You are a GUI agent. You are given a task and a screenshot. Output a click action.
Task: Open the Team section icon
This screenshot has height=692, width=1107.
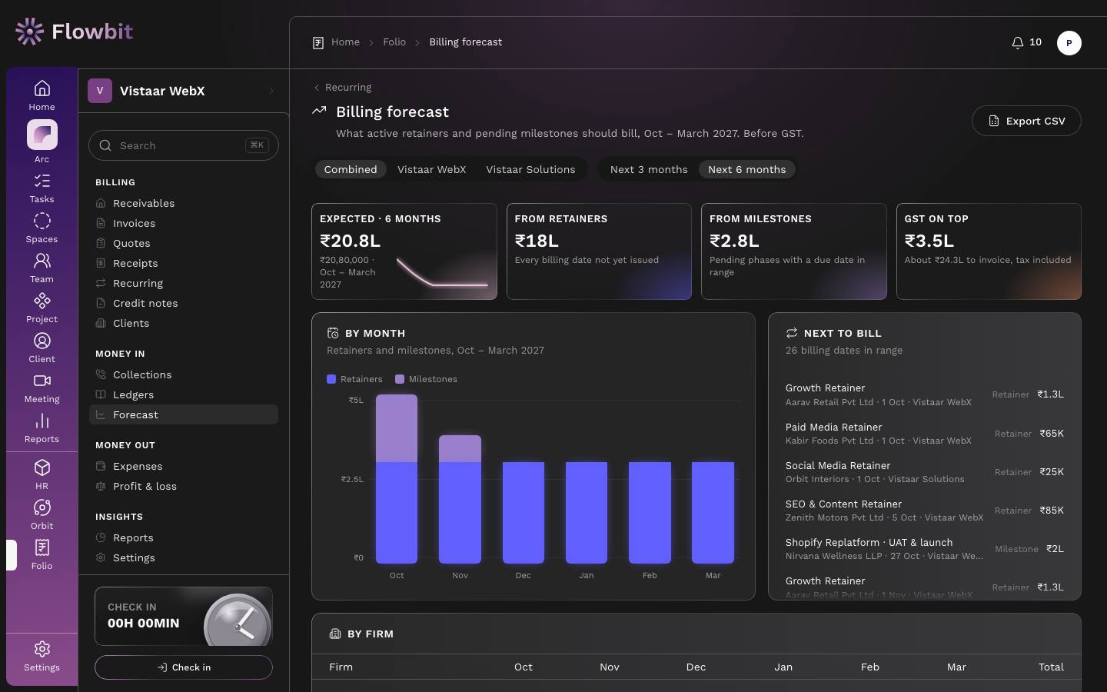(42, 268)
